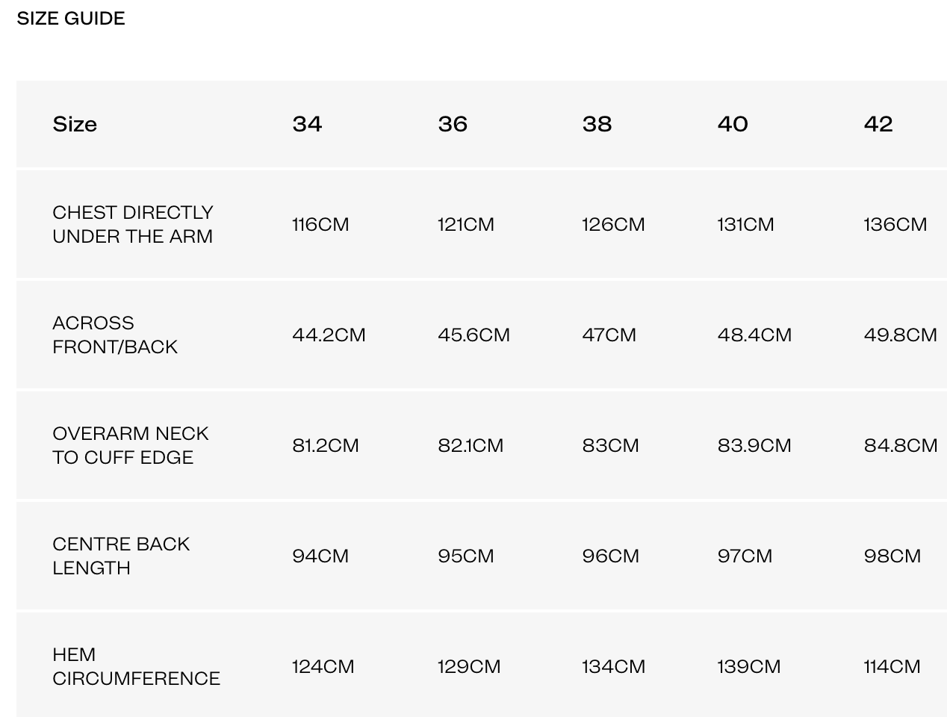Select the 48.4CM across front/back cell

coord(754,335)
